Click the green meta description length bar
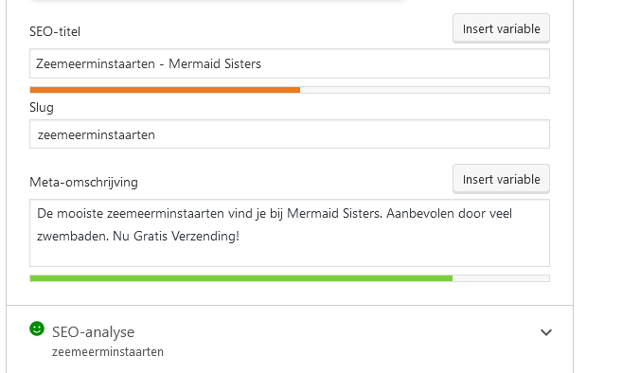The width and height of the screenshot is (622, 373). click(240, 278)
